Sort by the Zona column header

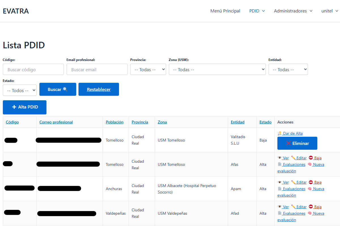[162, 122]
